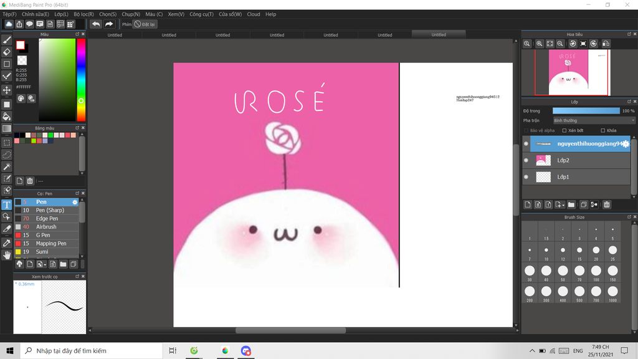
Task: Activate the Text tool
Action: pos(6,204)
